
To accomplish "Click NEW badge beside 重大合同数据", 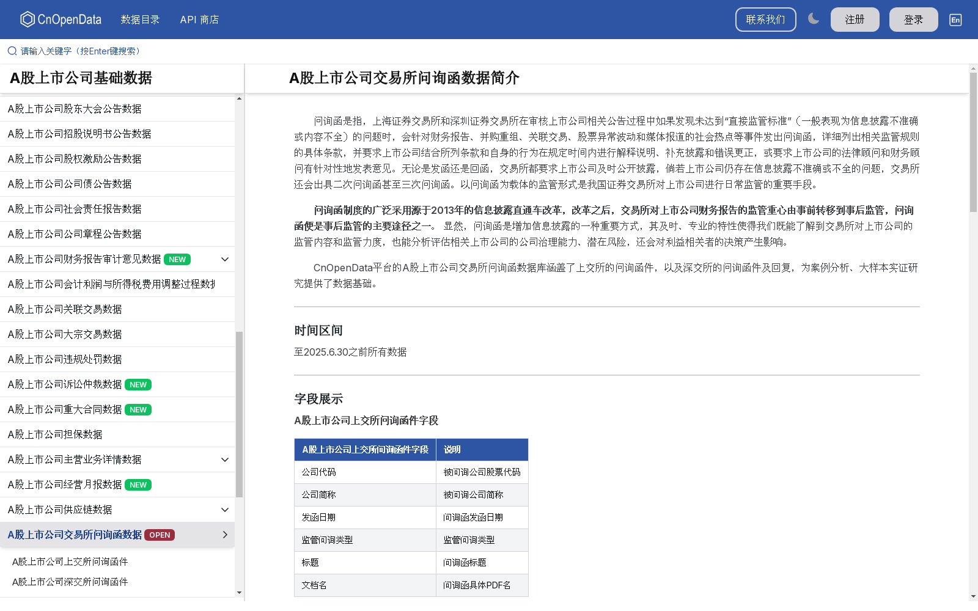I will (138, 409).
